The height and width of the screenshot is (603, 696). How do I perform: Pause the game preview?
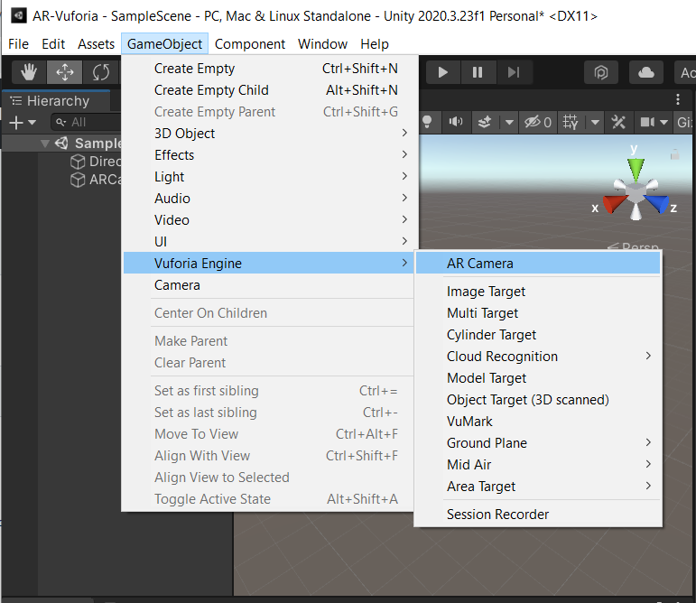tap(478, 72)
